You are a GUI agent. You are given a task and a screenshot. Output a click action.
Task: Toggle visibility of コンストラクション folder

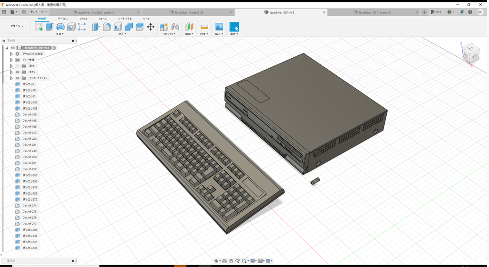tap(17, 78)
